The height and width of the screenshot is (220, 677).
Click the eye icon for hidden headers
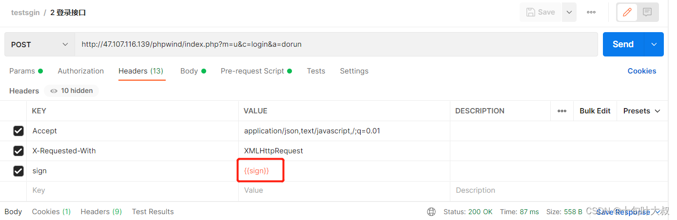coord(54,91)
